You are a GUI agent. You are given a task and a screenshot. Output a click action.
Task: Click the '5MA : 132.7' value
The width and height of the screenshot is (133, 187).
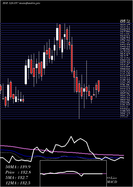point(17,178)
